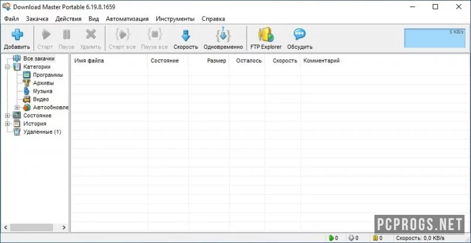Click the Категории folder icon
This screenshot has height=243, width=471.
(17, 67)
